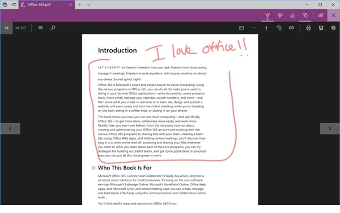Viewport: 340px width, 213px height.
Task: Toggle fit to page view
Action: click(x=241, y=28)
